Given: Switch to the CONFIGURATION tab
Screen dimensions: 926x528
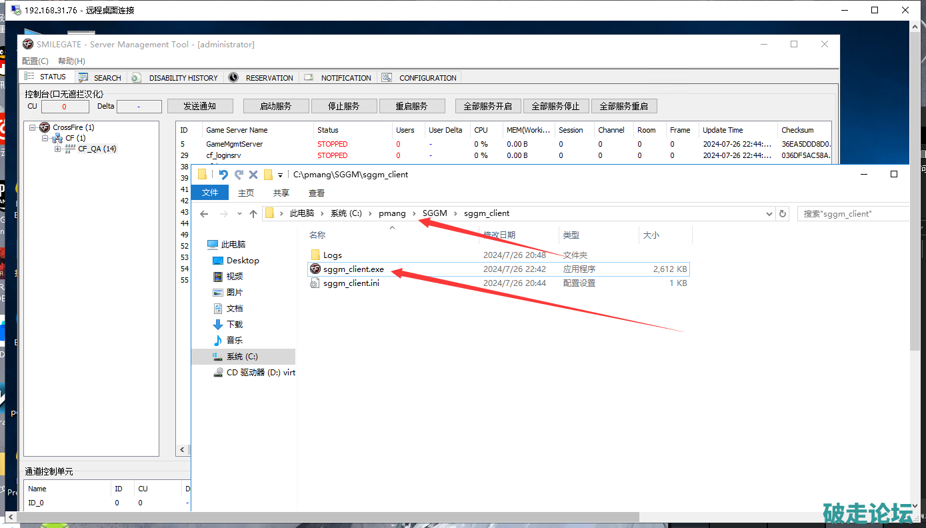Looking at the screenshot, I should [427, 78].
